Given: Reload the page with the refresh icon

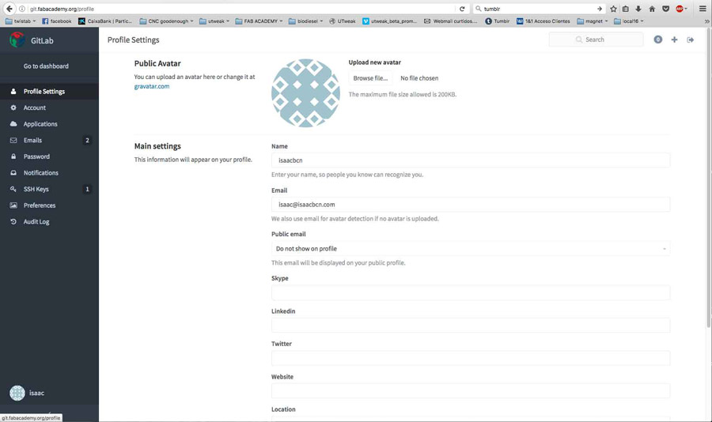Looking at the screenshot, I should (462, 9).
